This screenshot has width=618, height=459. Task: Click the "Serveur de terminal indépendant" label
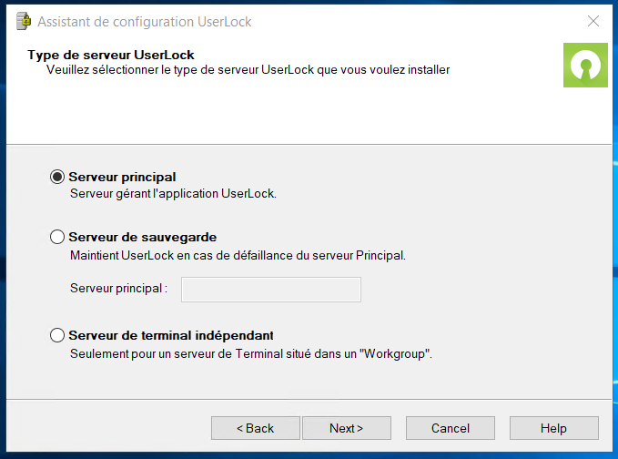(x=171, y=335)
